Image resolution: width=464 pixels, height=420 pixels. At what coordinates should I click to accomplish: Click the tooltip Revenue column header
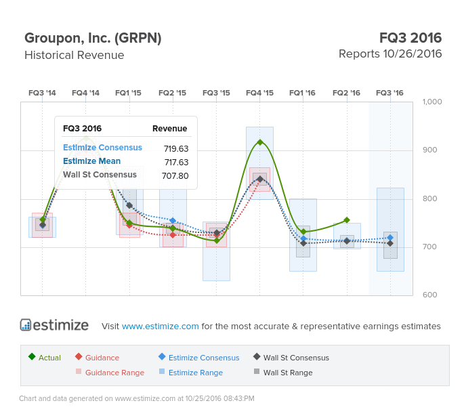(169, 129)
